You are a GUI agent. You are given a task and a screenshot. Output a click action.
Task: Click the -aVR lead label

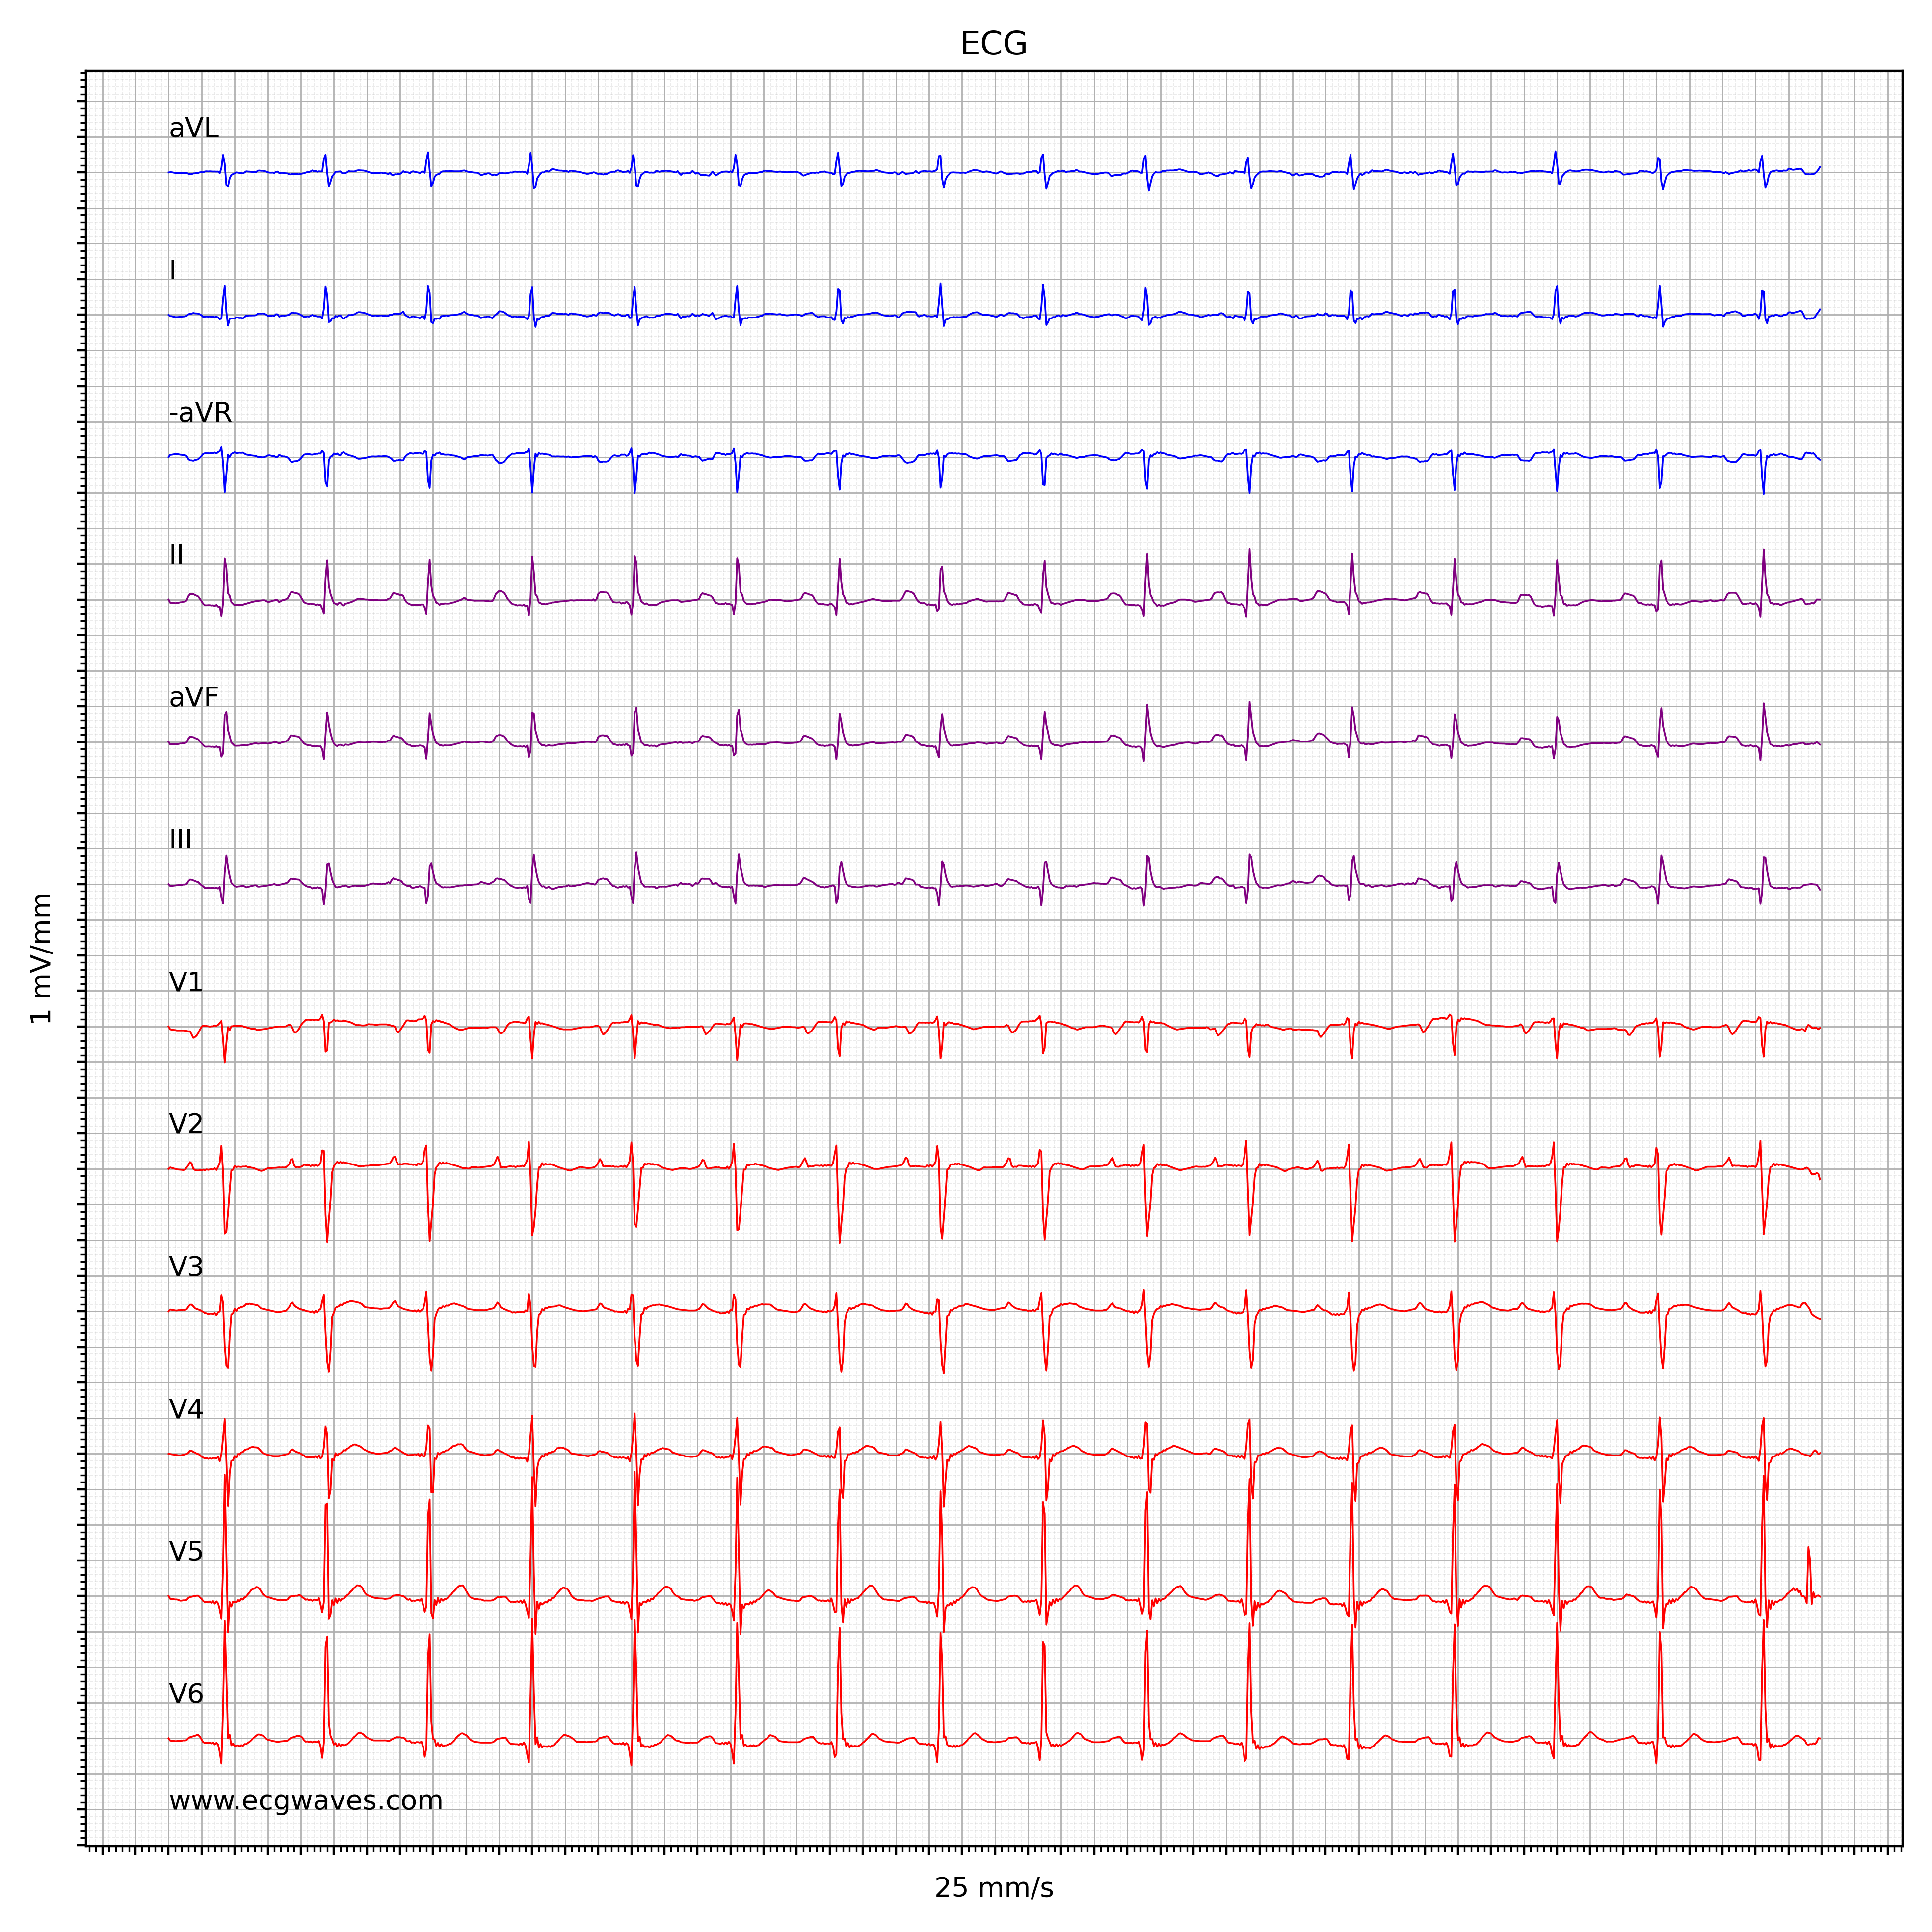click(200, 413)
